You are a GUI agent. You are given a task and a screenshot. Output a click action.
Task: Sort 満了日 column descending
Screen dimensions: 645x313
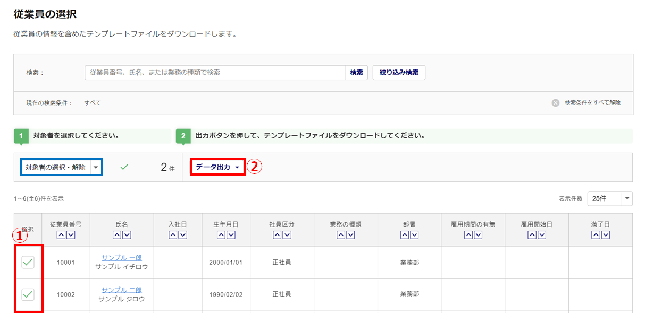(606, 235)
